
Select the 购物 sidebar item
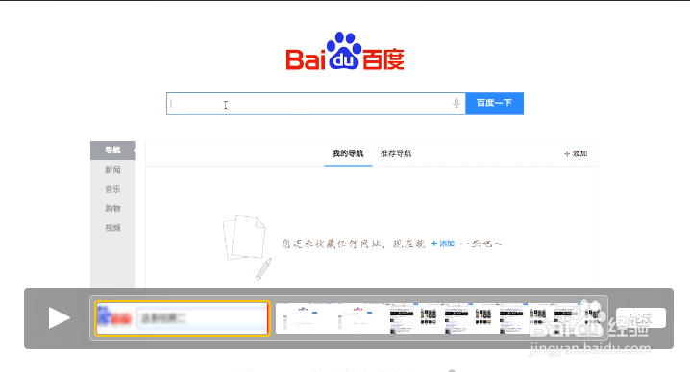coord(112,208)
